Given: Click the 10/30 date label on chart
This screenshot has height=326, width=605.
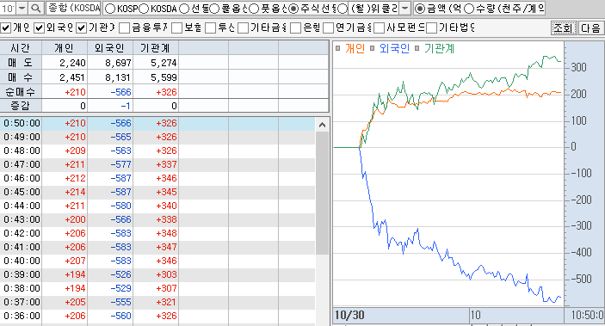Looking at the screenshot, I should tap(349, 315).
